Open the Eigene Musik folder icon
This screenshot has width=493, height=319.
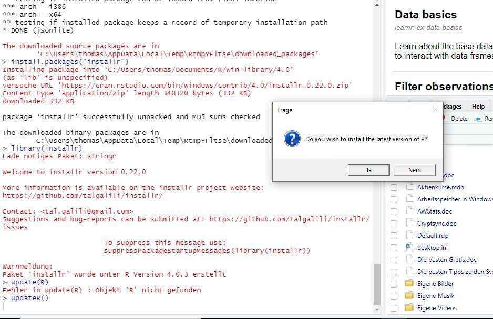(409, 295)
